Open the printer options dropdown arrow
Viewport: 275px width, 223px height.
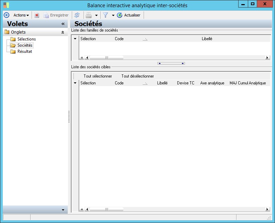click(96, 15)
